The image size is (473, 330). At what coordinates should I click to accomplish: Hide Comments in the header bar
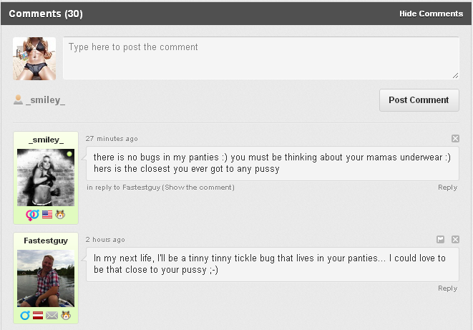pyautogui.click(x=431, y=14)
